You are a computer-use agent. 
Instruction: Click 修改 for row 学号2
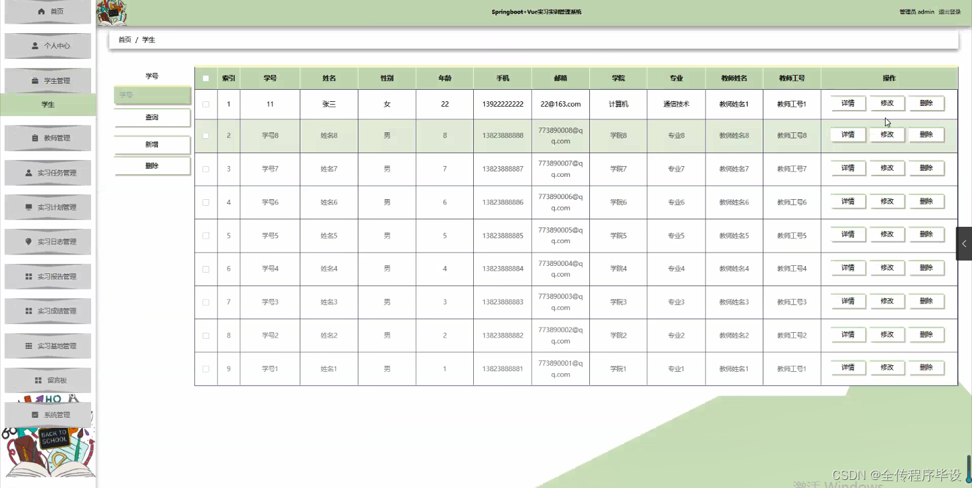click(x=887, y=335)
